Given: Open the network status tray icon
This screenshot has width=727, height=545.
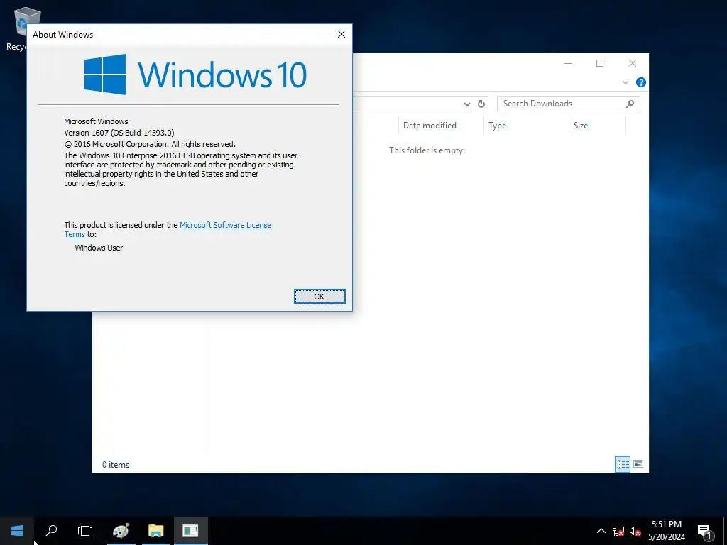Looking at the screenshot, I should pos(618,531).
